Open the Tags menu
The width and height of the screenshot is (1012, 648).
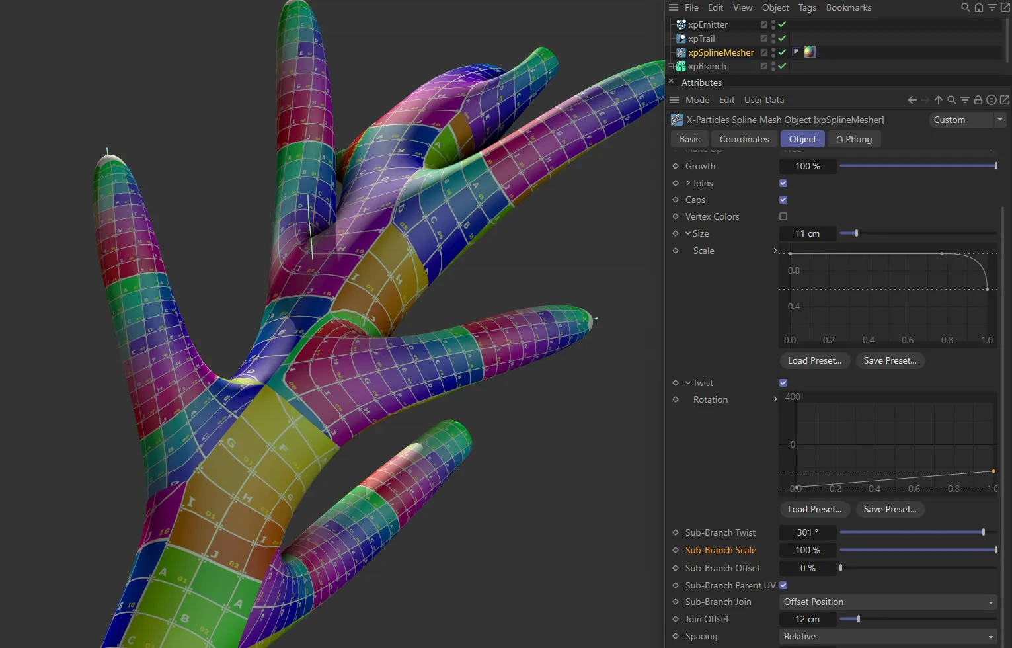(806, 7)
